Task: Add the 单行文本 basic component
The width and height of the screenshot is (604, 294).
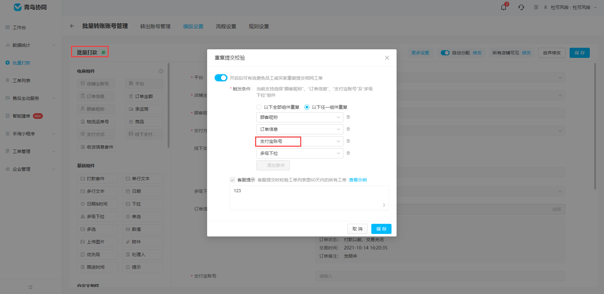Action: click(143, 179)
